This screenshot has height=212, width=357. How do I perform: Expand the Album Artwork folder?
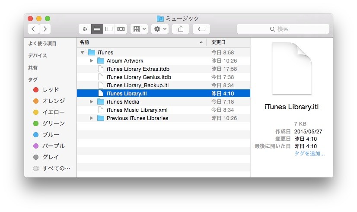(x=91, y=61)
